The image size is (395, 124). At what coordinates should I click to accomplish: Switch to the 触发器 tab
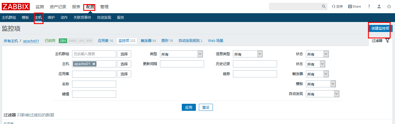click(x=146, y=41)
